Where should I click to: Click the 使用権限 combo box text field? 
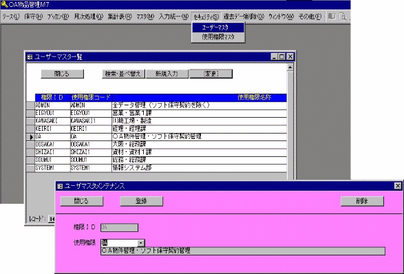point(119,243)
